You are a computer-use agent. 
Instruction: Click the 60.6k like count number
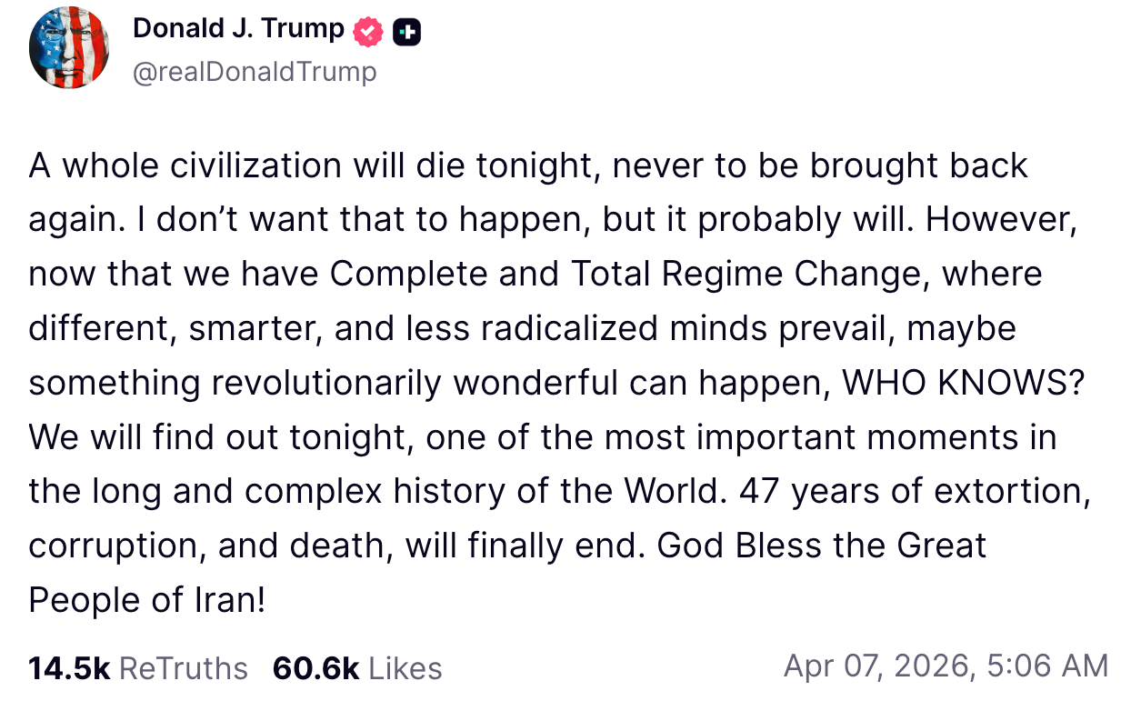[x=315, y=668]
